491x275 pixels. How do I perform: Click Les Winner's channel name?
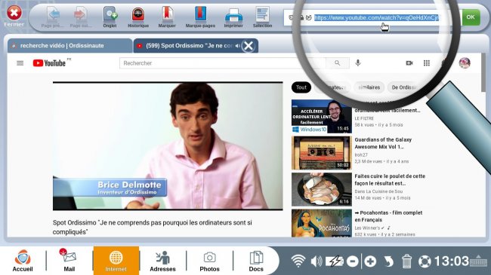[x=367, y=228]
